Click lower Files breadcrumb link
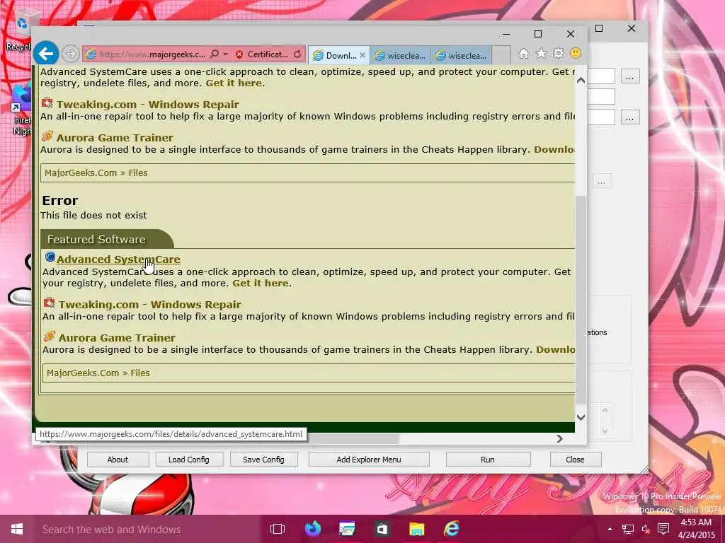 [x=139, y=373]
